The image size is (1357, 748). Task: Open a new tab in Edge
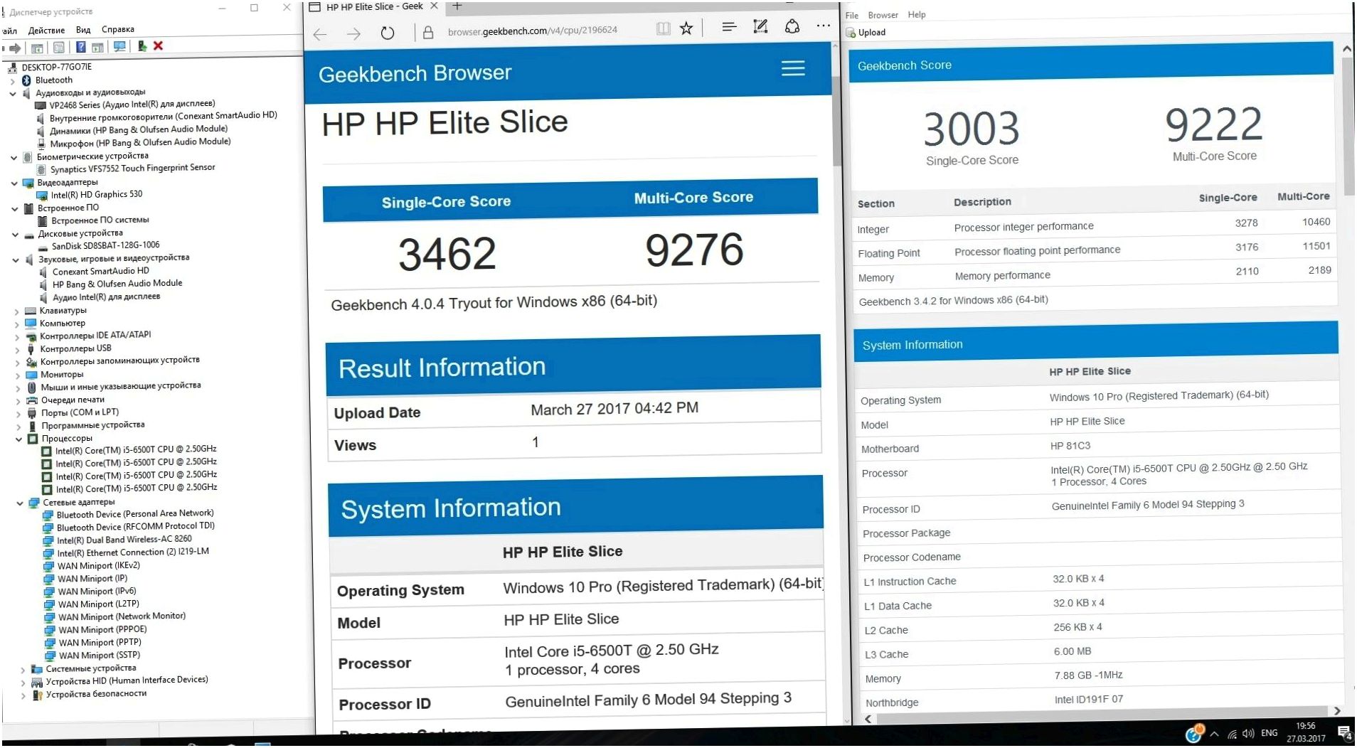coord(457,6)
